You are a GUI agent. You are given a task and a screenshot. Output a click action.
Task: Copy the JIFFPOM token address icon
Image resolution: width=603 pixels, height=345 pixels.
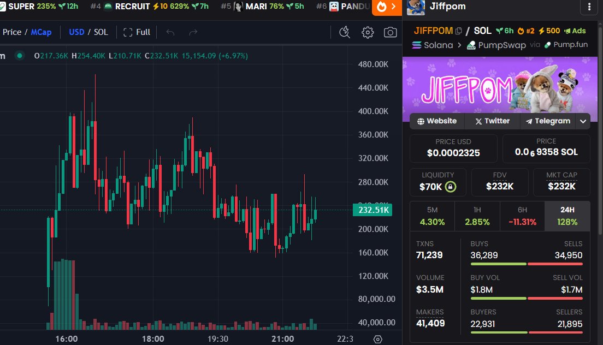tap(458, 31)
